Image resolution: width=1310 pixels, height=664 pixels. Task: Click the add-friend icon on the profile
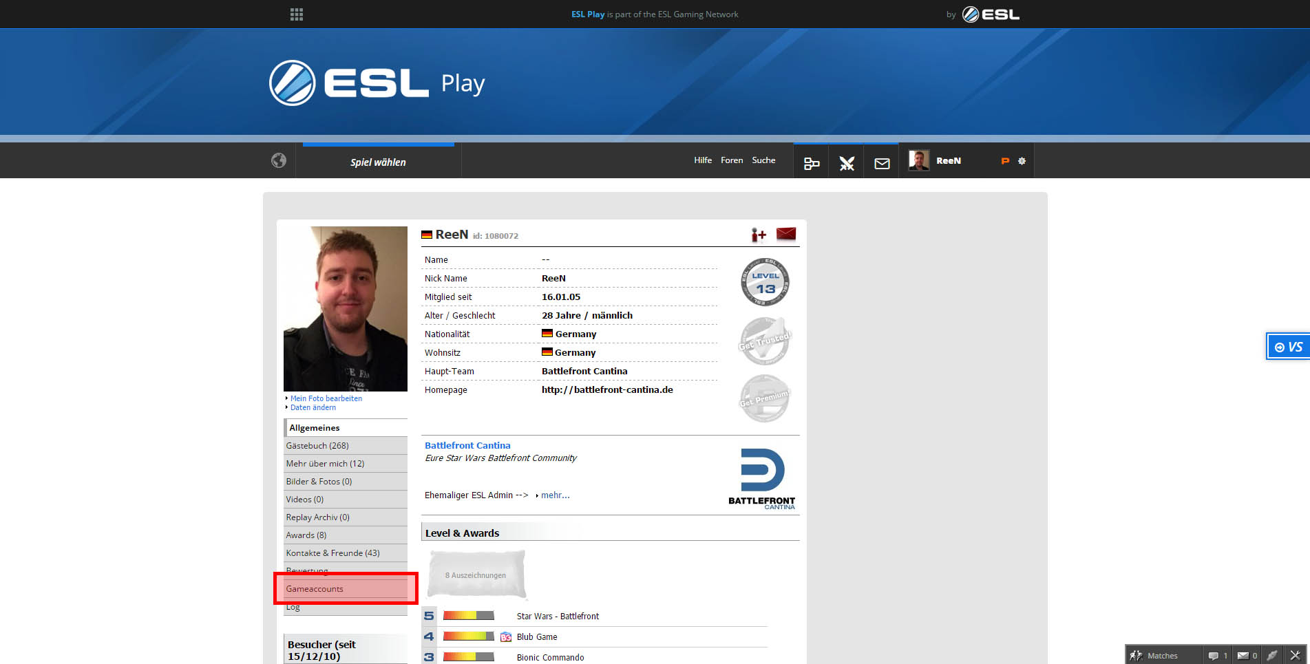coord(759,235)
